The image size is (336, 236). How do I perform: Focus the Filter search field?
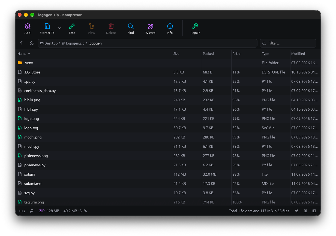tap(288, 43)
